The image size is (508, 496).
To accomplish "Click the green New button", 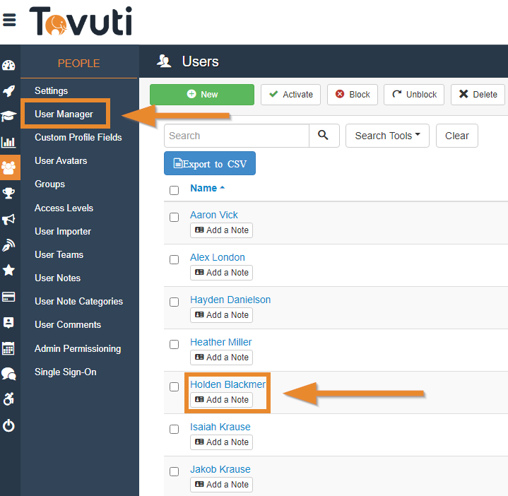I will 202,95.
